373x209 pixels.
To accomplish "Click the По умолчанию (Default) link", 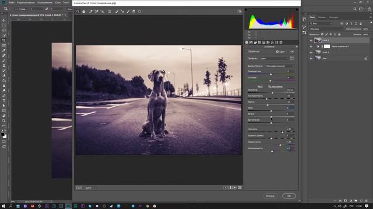I will click(x=275, y=87).
